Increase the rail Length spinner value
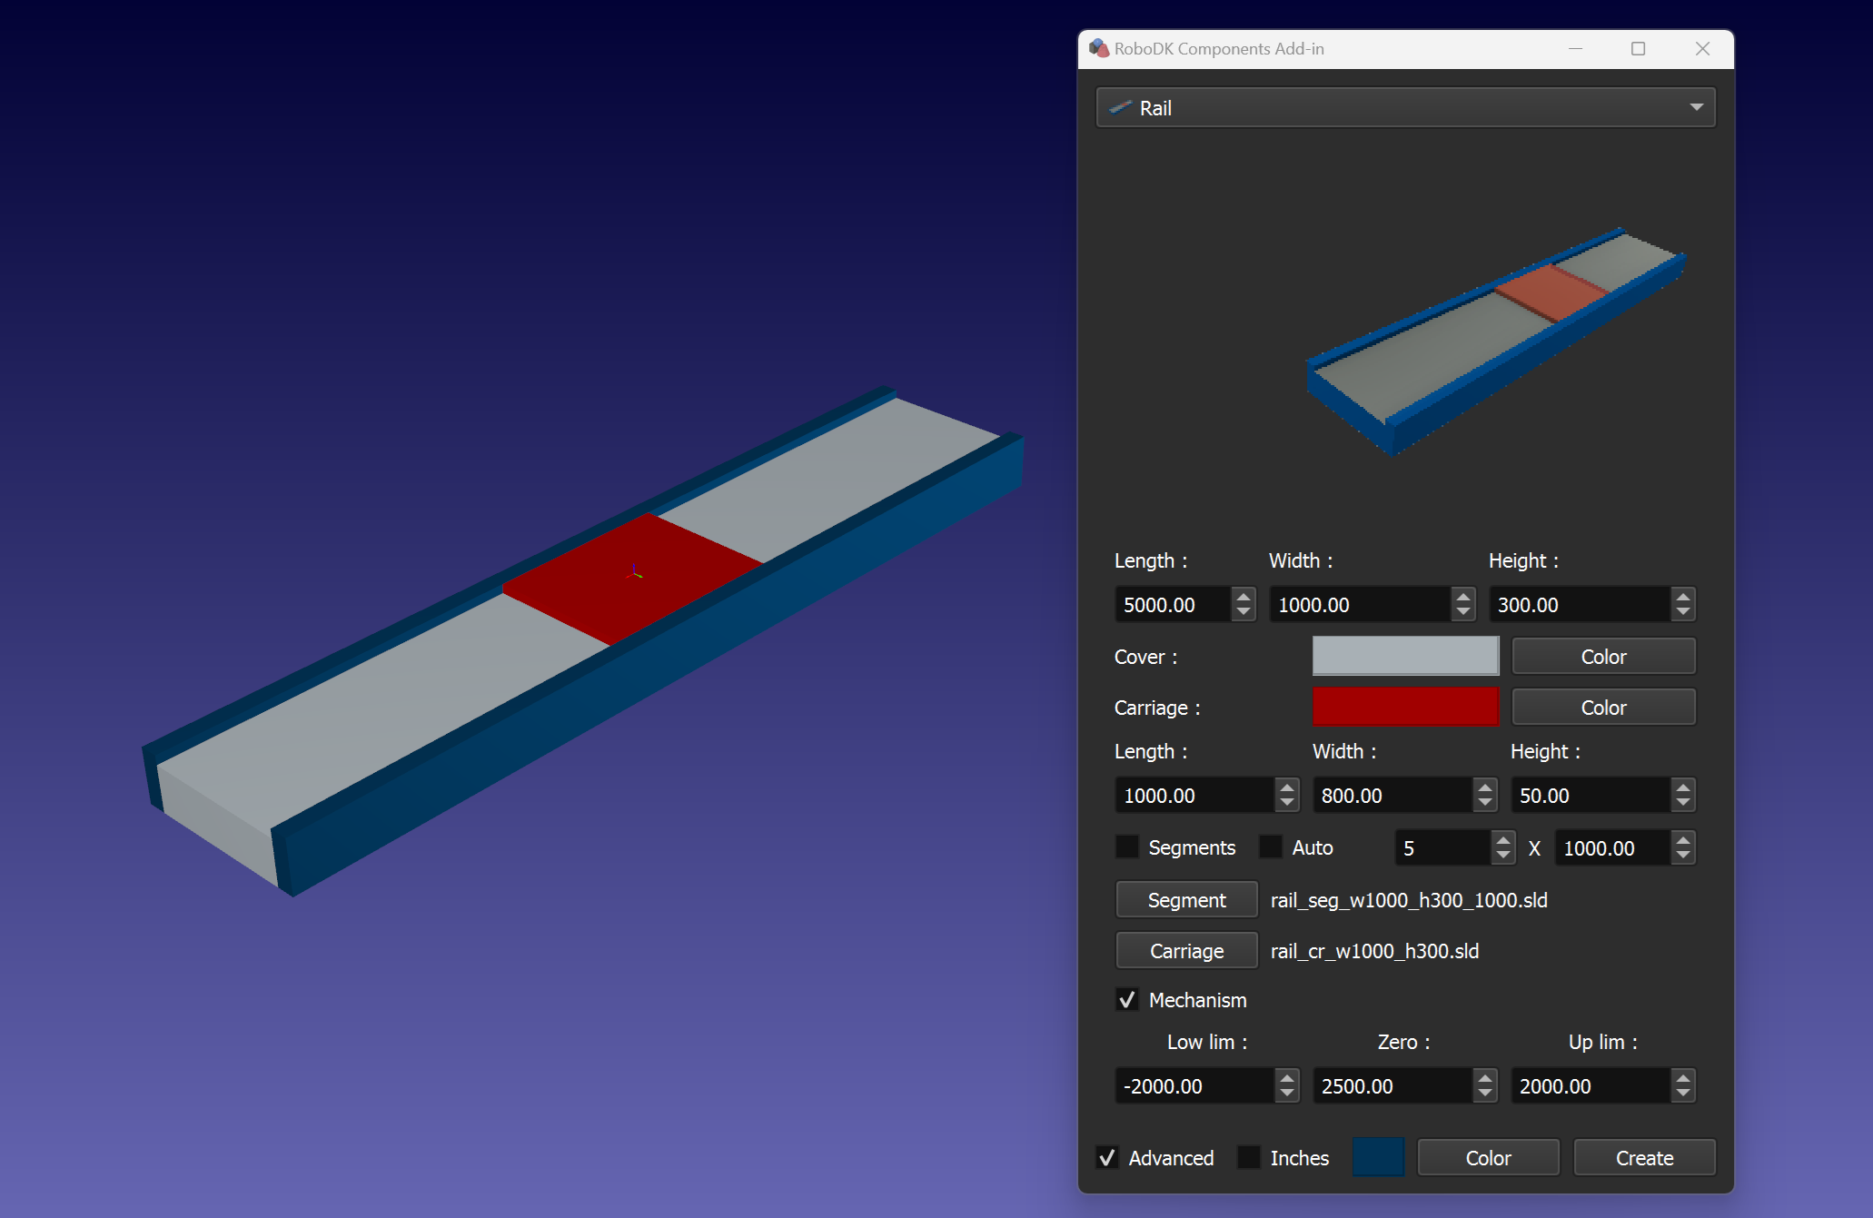This screenshot has width=1873, height=1218. (x=1244, y=597)
